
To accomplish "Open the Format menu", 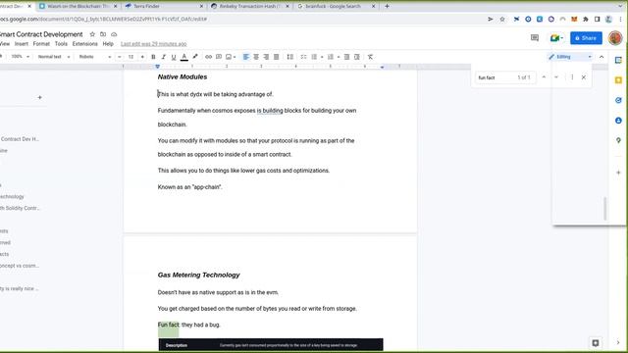I will tap(41, 43).
